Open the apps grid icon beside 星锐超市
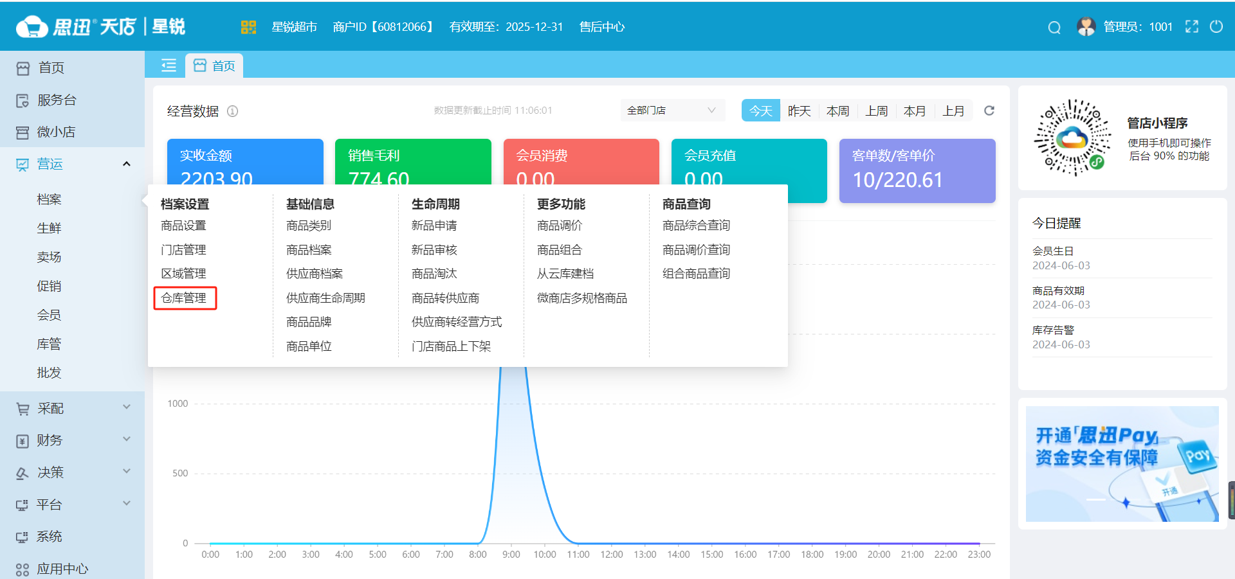 [x=248, y=27]
